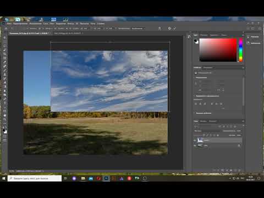Toggle visibility of the bottom background layer

click(195, 146)
